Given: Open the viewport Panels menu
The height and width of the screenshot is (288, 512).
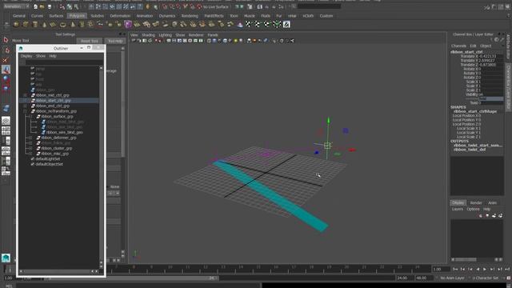Looking at the screenshot, I should click(x=213, y=35).
